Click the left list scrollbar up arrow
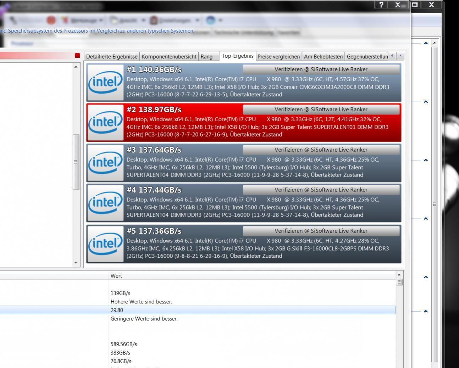This screenshot has width=459, height=368. point(76,67)
